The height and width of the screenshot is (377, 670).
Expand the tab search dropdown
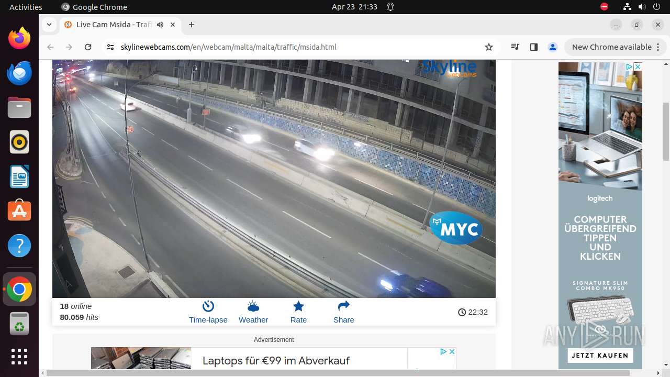(49, 25)
